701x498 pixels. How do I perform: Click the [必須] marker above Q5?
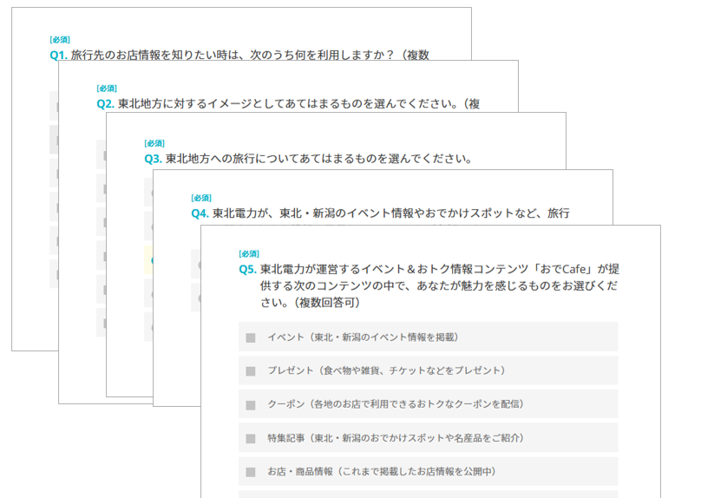249,253
